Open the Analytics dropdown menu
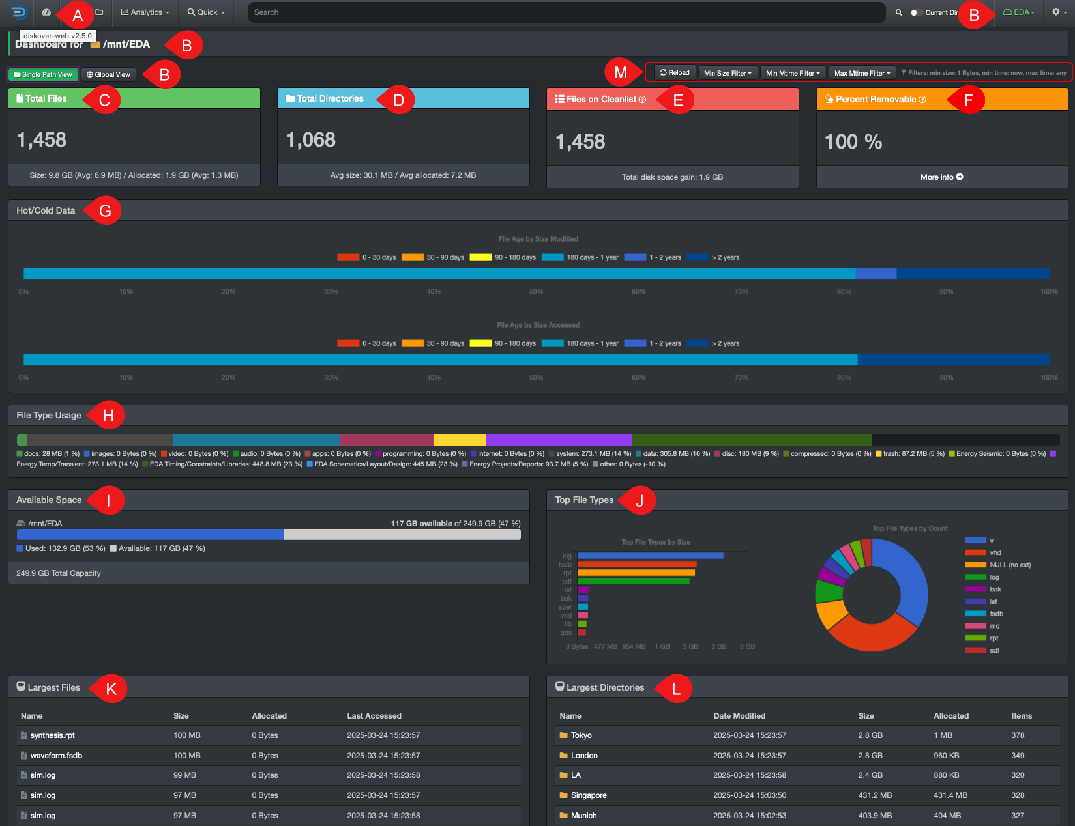 point(145,12)
